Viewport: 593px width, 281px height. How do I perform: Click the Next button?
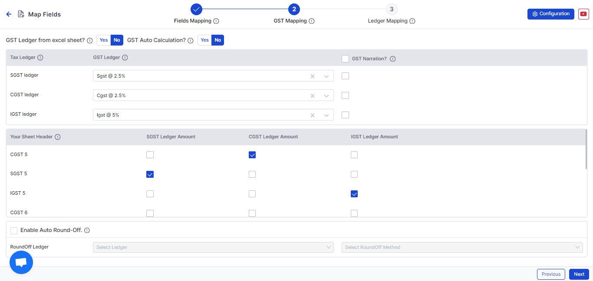coord(579,274)
